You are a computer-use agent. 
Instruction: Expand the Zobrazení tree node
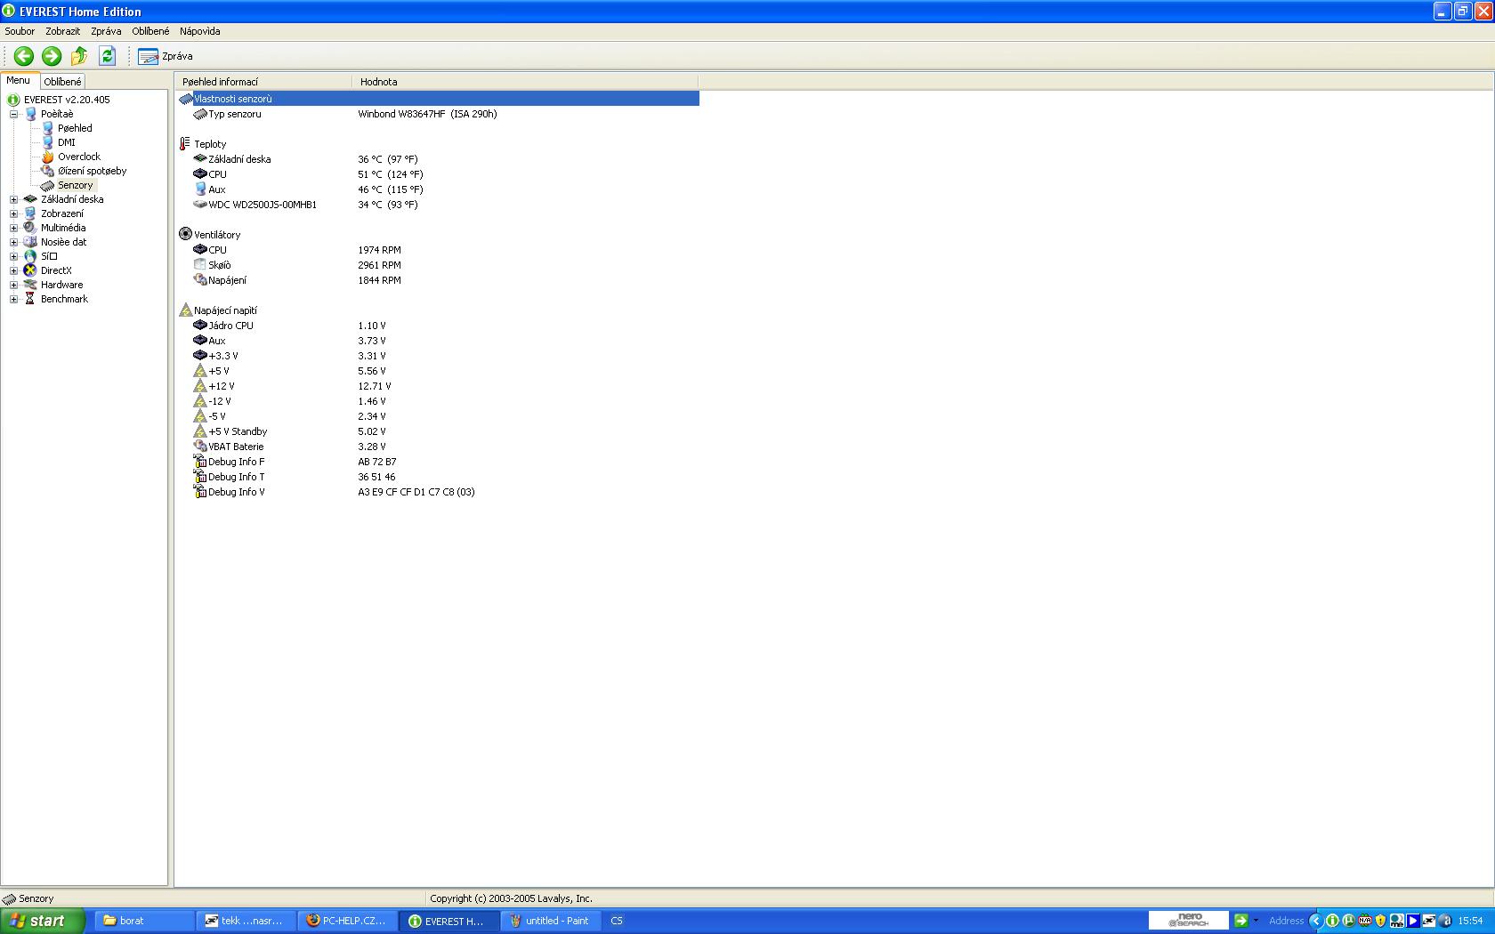pyautogui.click(x=13, y=213)
